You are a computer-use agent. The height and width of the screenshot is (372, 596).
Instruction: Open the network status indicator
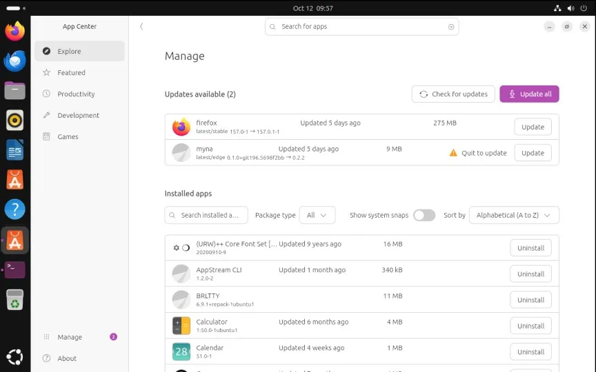tap(557, 8)
